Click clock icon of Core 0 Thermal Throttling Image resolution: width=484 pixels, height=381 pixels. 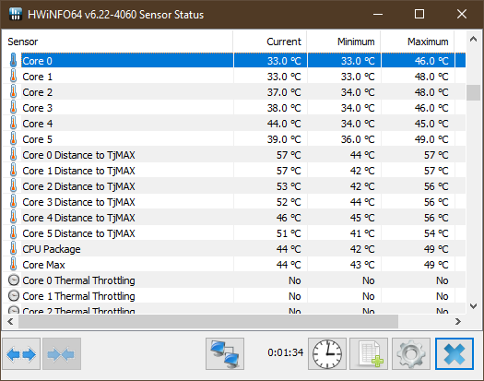point(14,280)
